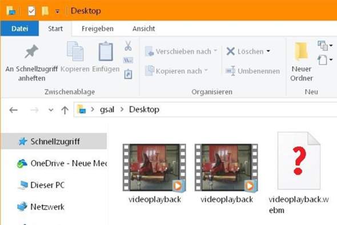Click the Kopieren button in the ribbon

tap(75, 58)
